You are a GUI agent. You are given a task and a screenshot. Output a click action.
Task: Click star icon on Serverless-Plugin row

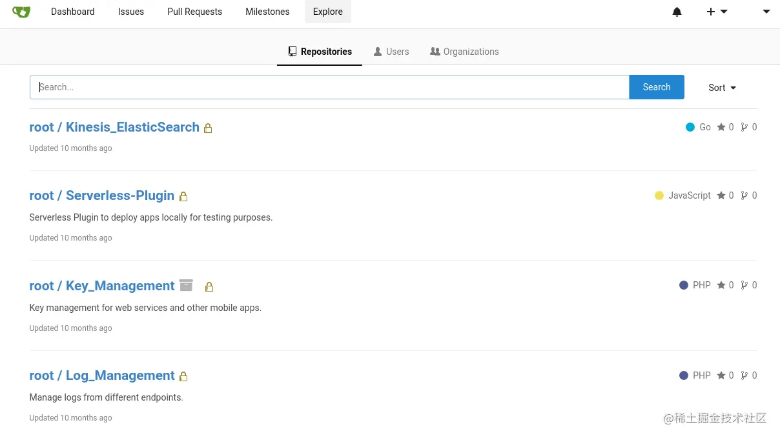point(721,195)
